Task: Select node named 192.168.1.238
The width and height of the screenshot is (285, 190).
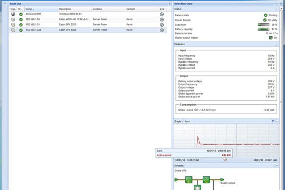Action: pos(33,30)
